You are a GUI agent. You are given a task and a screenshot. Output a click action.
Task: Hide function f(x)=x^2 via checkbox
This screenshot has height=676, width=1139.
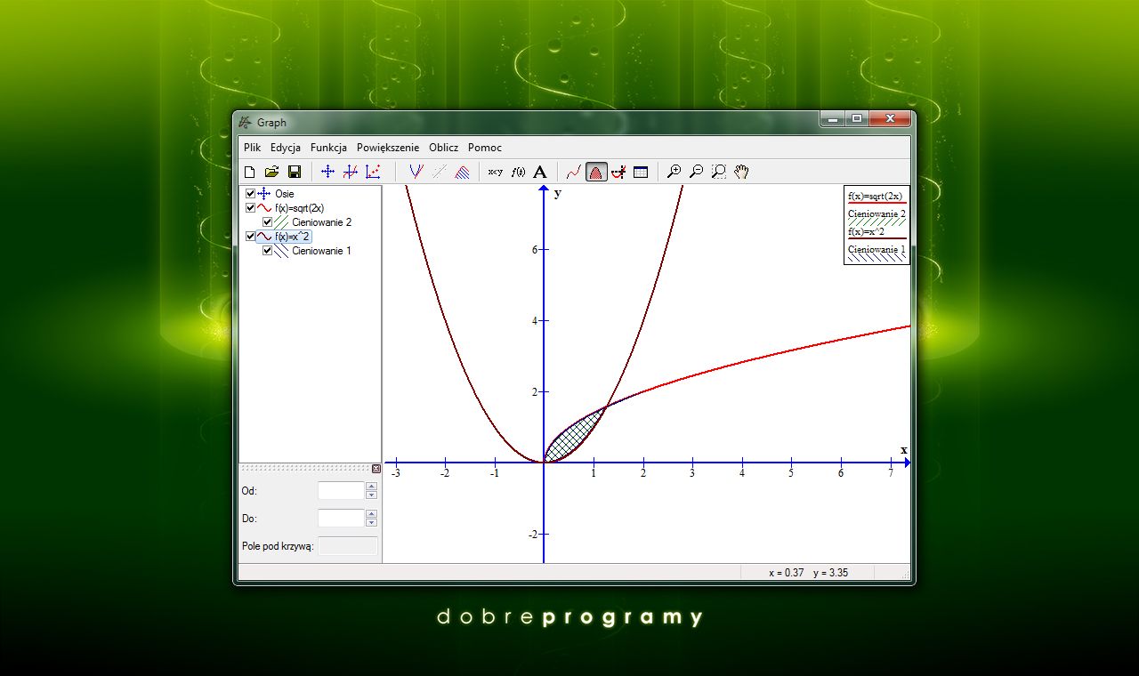click(x=250, y=236)
